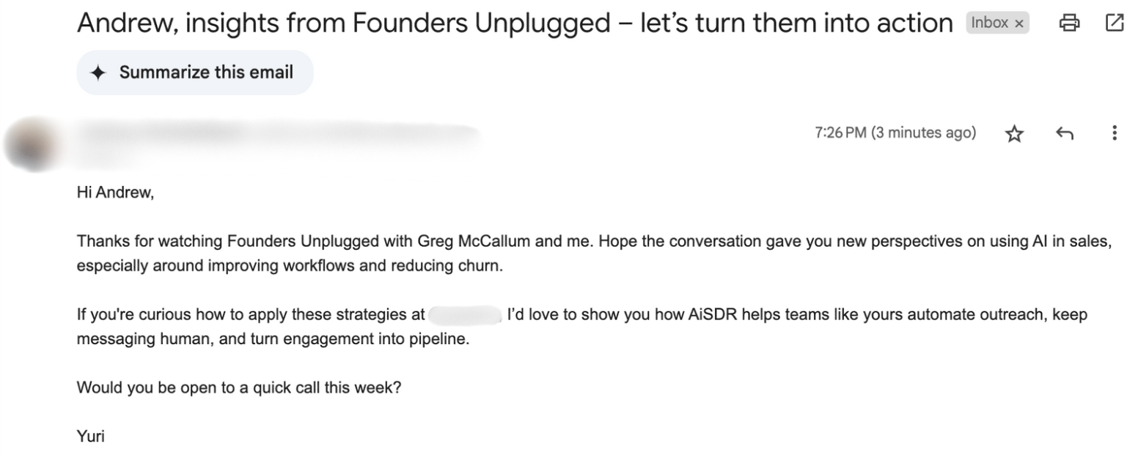Click the sparkle icon beside Summarize
Screen dimensions: 1138x460
[98, 73]
